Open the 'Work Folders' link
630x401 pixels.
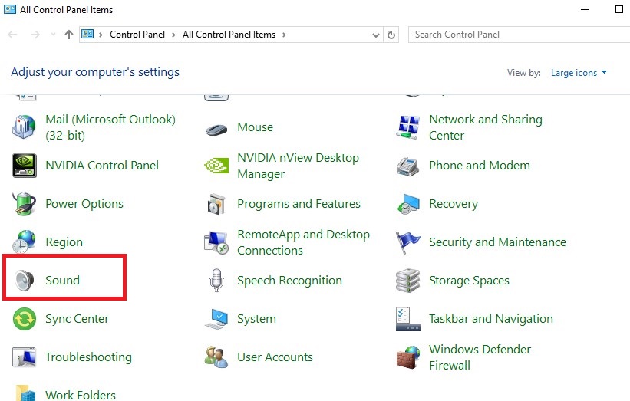81,395
